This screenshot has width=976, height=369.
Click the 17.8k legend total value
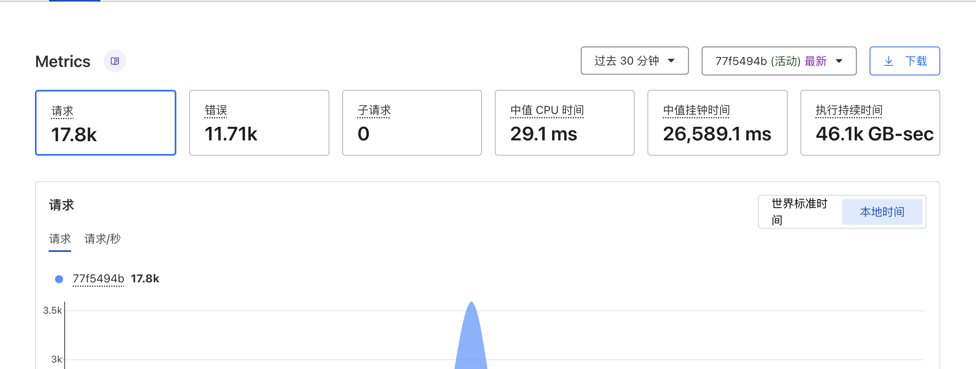click(x=145, y=279)
